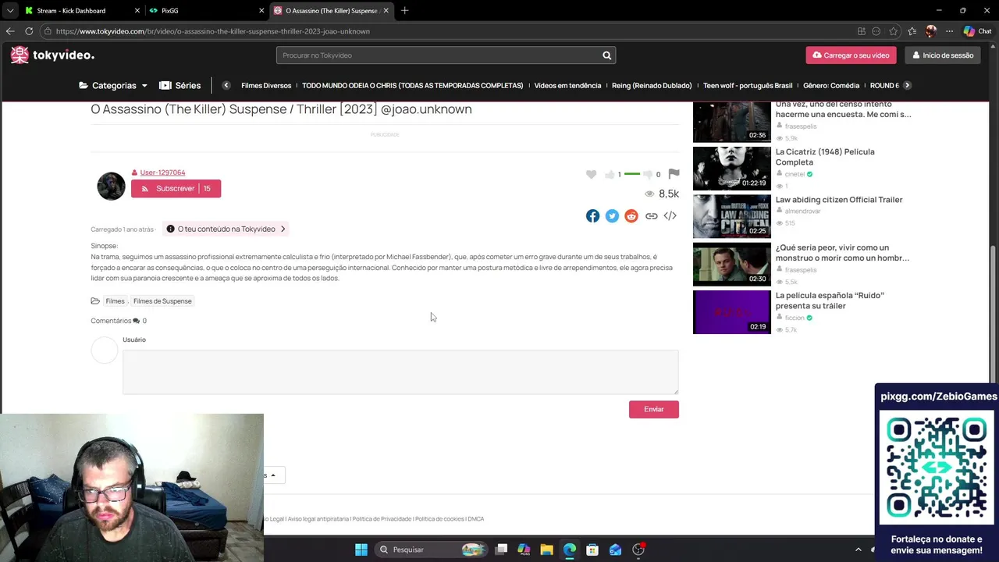
Task: Open the browser extensions apps icon
Action: (862, 31)
